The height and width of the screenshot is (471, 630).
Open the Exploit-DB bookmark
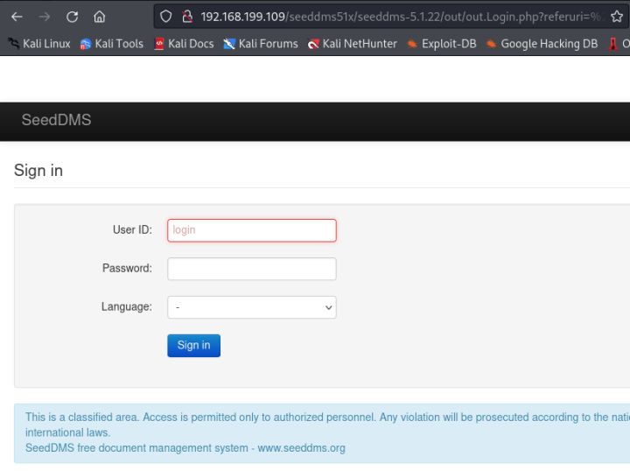point(442,44)
